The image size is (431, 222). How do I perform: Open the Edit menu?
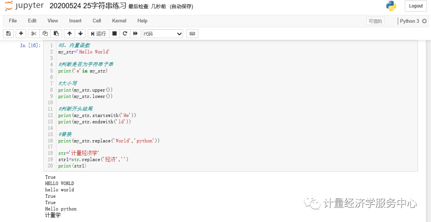[x=32, y=21]
